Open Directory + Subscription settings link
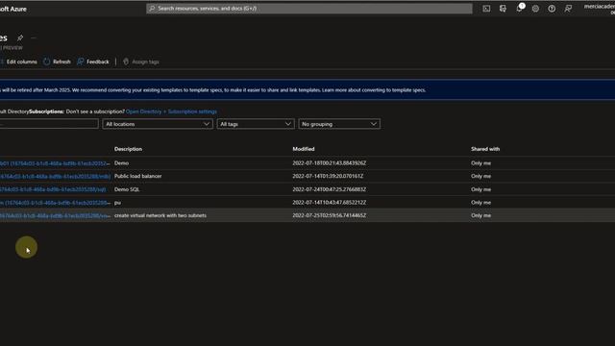615x346 pixels. tap(171, 111)
